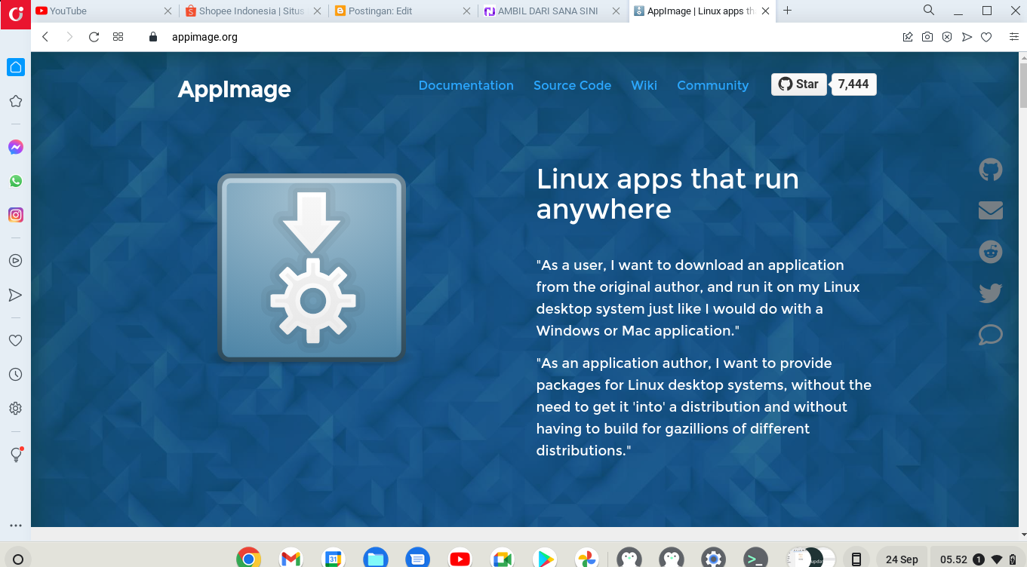Take a snapshot with the camera icon
The height and width of the screenshot is (567, 1027).
point(927,37)
